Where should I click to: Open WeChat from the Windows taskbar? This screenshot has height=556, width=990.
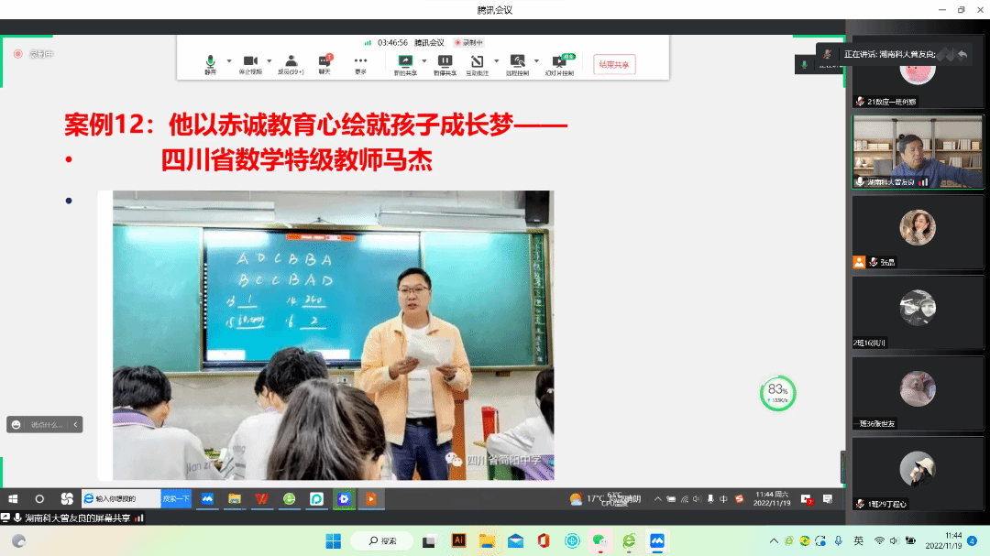(599, 540)
